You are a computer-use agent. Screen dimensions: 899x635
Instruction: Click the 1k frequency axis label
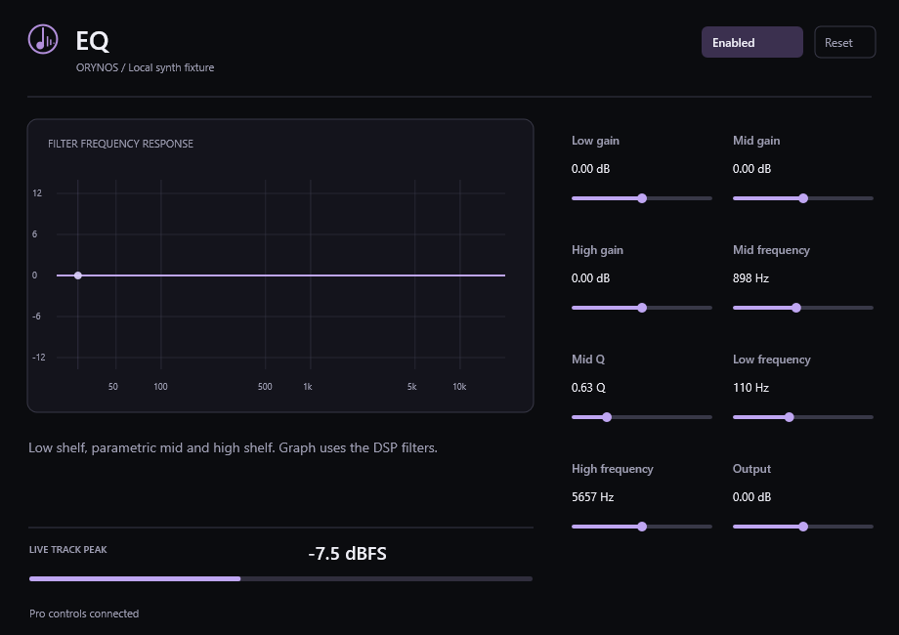[308, 387]
